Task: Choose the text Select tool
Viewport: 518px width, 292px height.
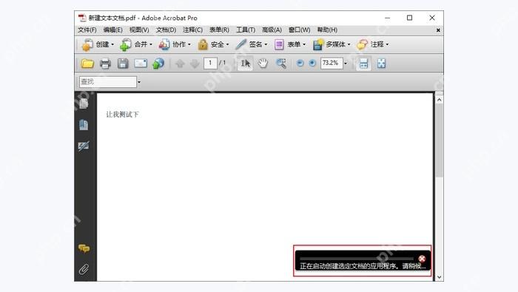Action: point(245,64)
